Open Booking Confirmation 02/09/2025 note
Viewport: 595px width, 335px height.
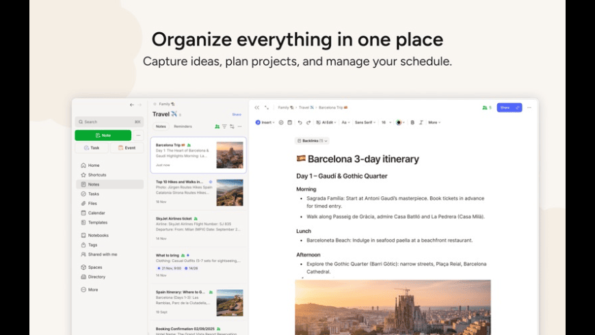(x=198, y=330)
